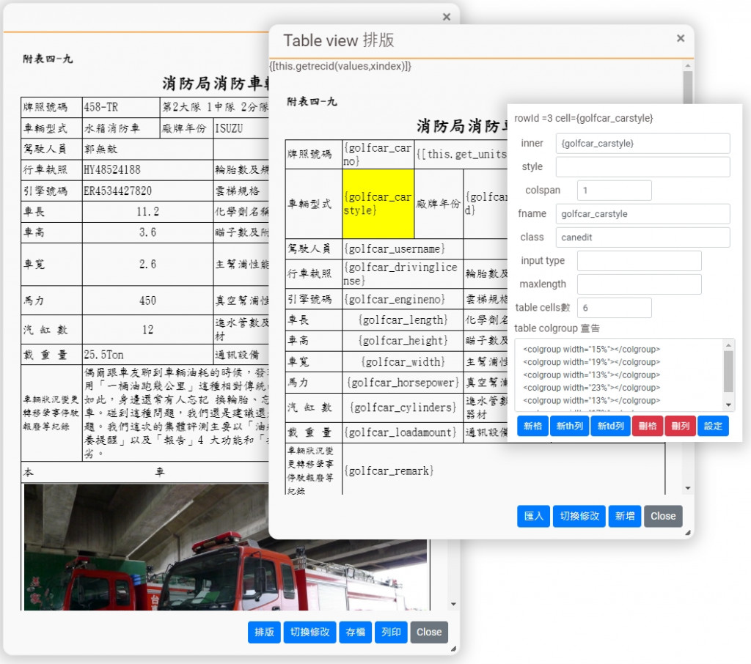The width and height of the screenshot is (751, 664).
Task: Select the {golfcar_engineno} cell
Action: pos(403,300)
